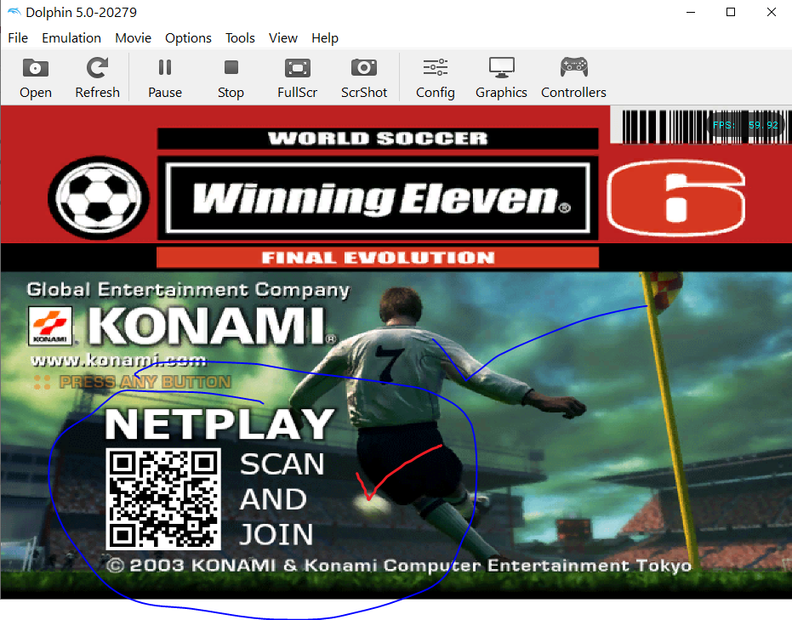The height and width of the screenshot is (620, 792).
Task: Open the Emulation menu
Action: click(71, 38)
